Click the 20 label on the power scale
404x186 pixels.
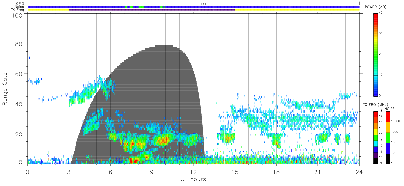(381, 54)
